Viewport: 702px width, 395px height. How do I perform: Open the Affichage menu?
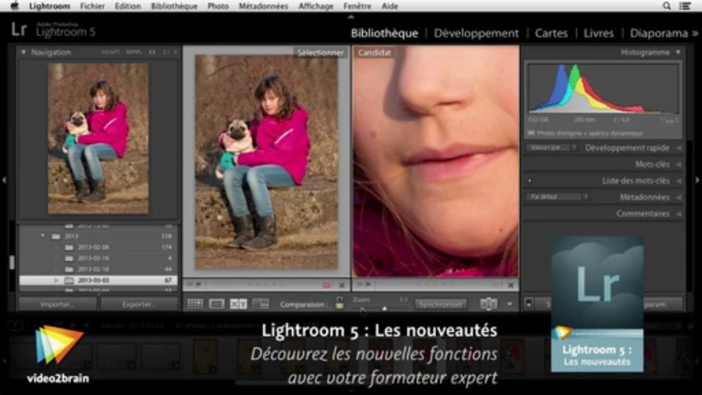[x=316, y=6]
